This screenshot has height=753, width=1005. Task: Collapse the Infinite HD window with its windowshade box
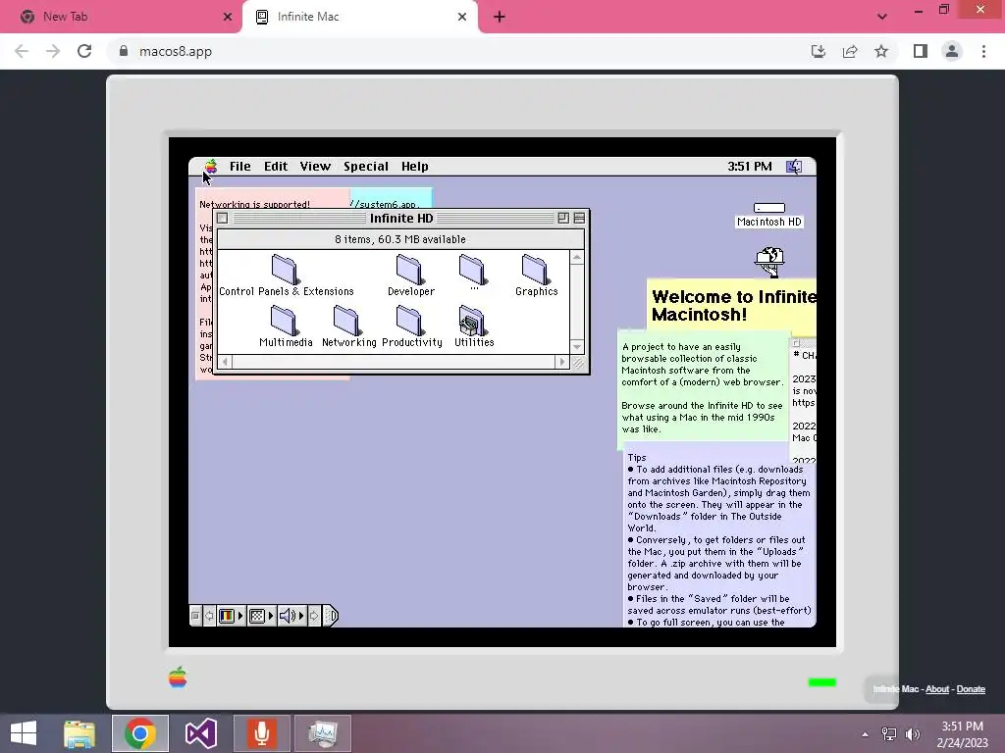pos(579,219)
